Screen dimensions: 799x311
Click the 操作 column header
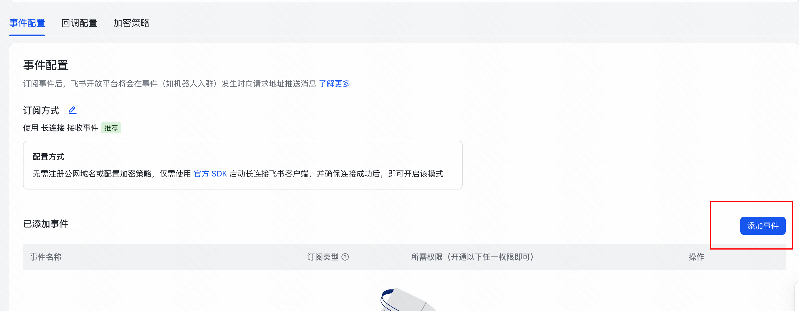[x=696, y=257]
